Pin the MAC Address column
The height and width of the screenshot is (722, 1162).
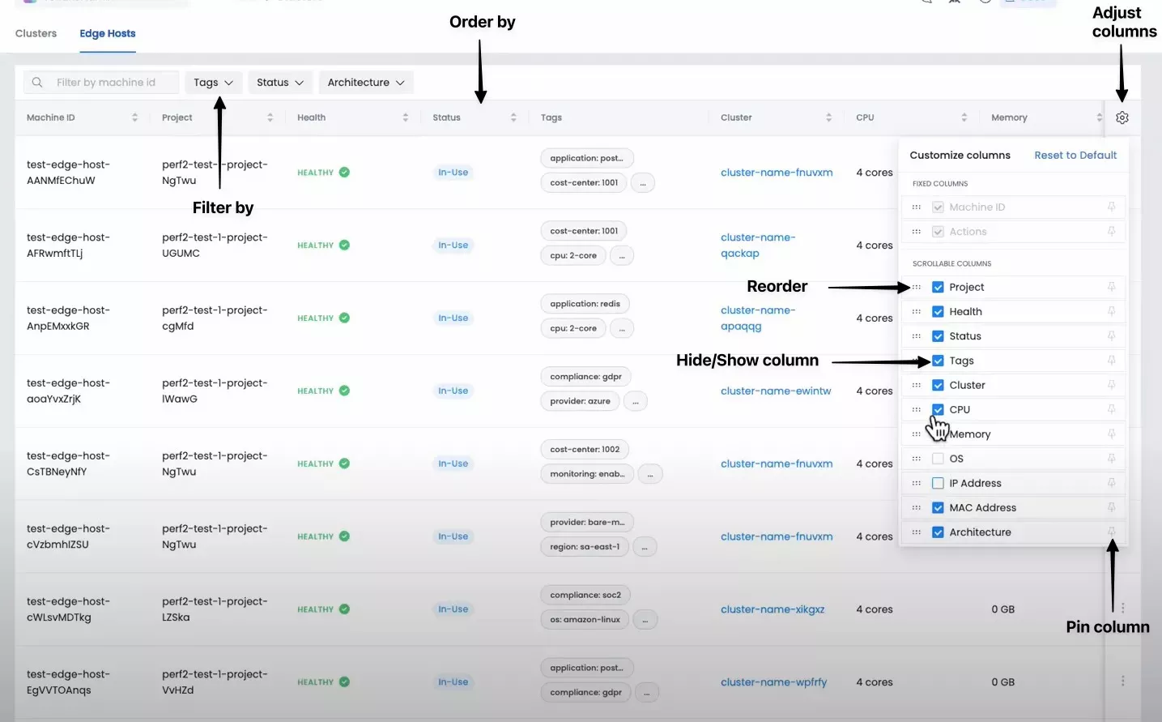pyautogui.click(x=1111, y=507)
